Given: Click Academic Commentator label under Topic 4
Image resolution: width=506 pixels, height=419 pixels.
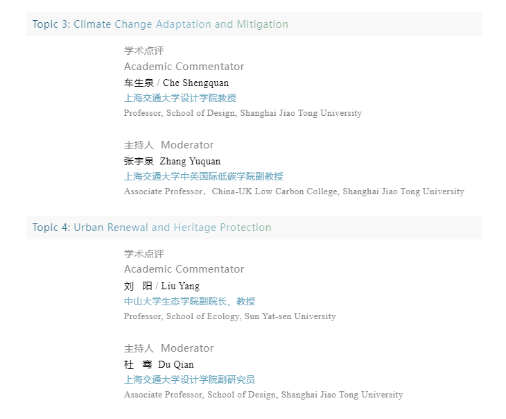Looking at the screenshot, I should click(184, 269).
